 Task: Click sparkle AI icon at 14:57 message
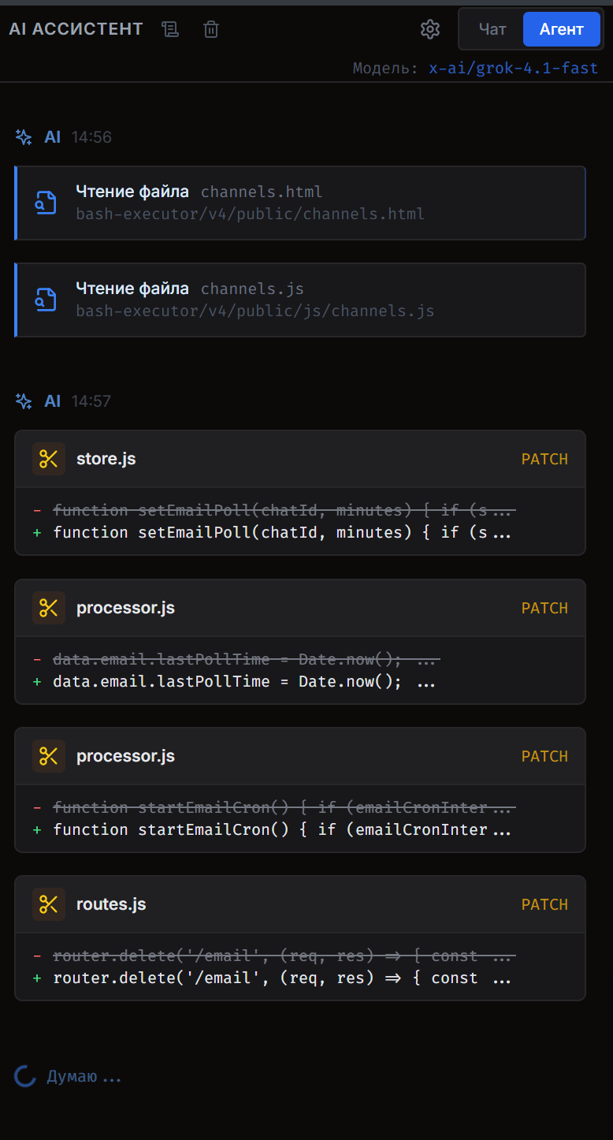coord(24,401)
